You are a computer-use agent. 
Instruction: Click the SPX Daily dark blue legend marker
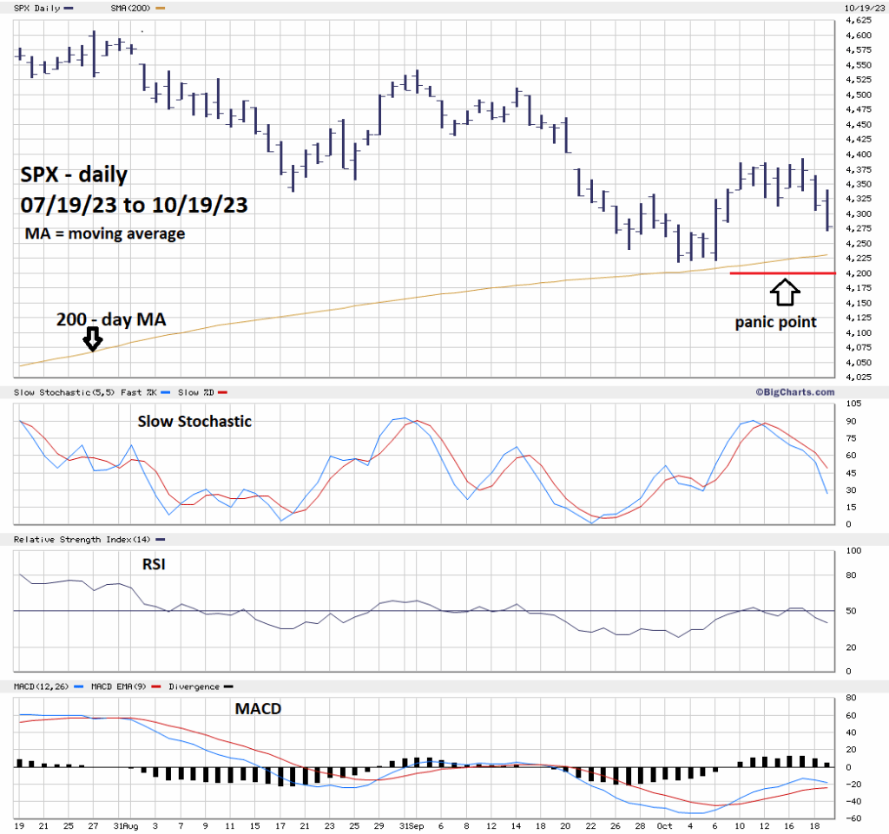(69, 8)
